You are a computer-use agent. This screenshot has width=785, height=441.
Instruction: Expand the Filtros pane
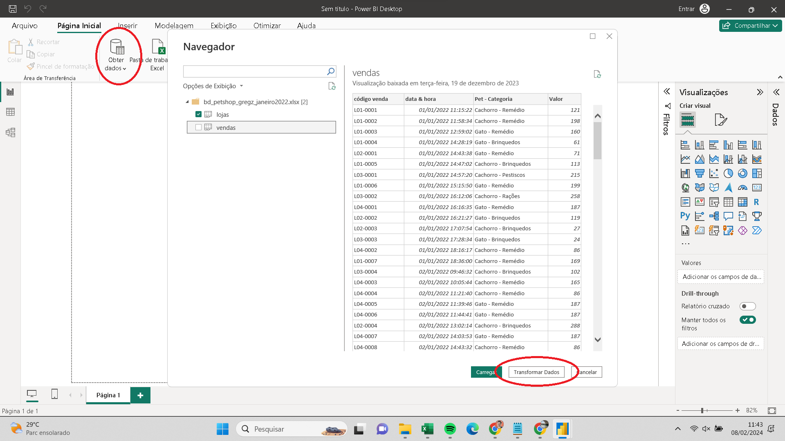pos(667,91)
